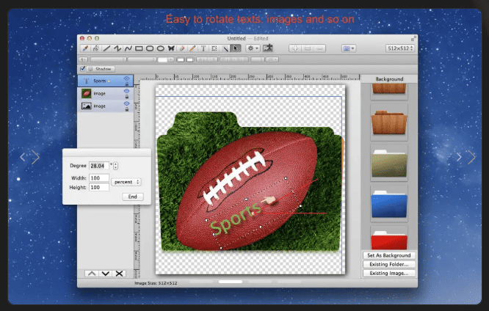Select the bottom landscape Image layer
The width and height of the screenshot is (489, 311).
pos(105,106)
